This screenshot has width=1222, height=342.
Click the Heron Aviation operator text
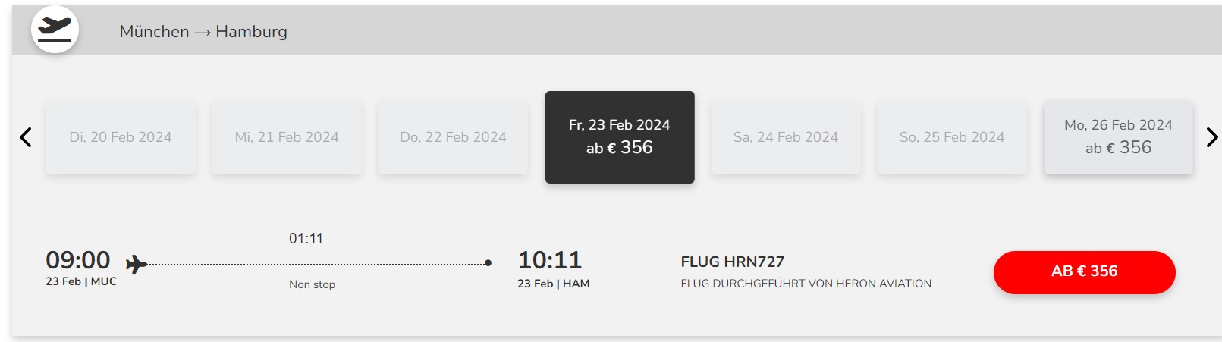806,284
